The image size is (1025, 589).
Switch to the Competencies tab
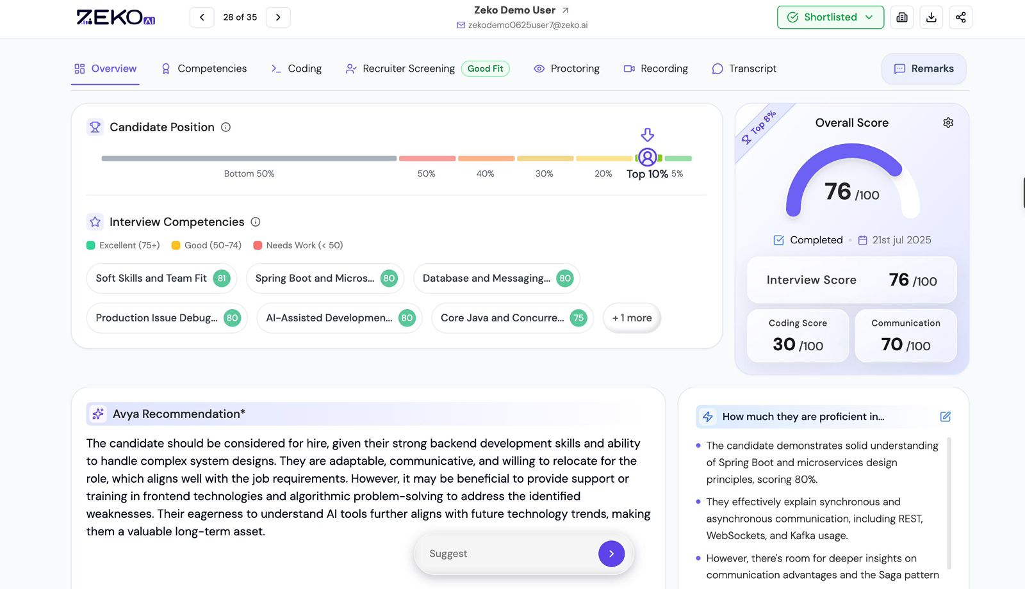point(204,69)
